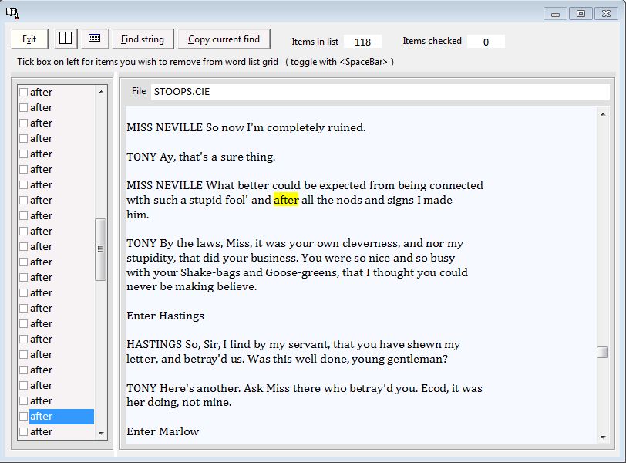Click the line 'Enter Hastings'

point(165,316)
